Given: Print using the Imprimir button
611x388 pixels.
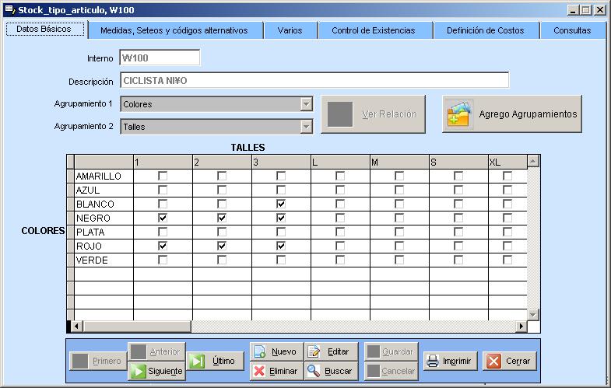Looking at the screenshot, I should [x=448, y=361].
